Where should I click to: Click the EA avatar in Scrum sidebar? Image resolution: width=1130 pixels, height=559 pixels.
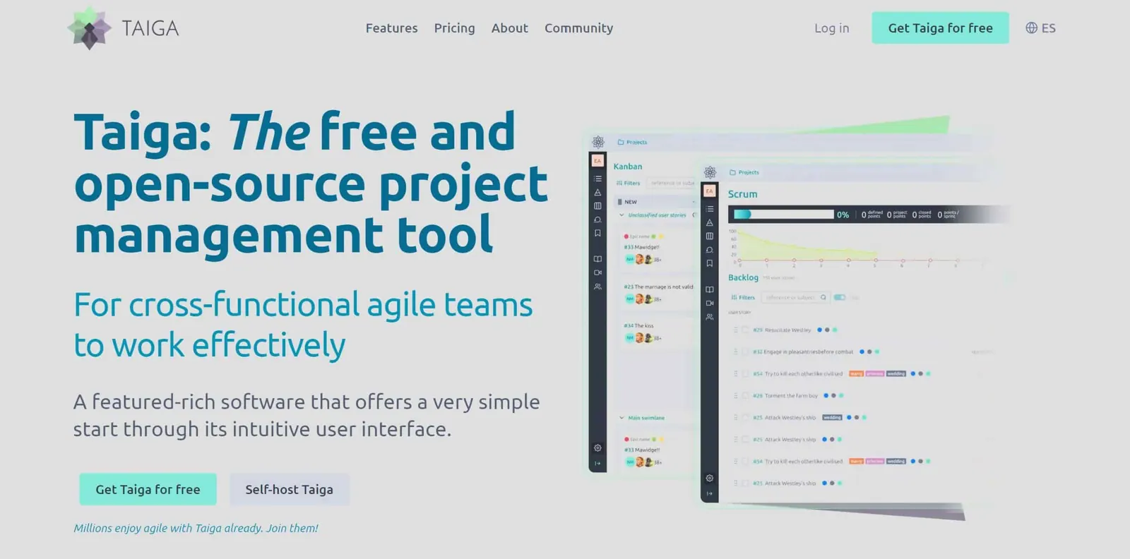[x=709, y=191]
